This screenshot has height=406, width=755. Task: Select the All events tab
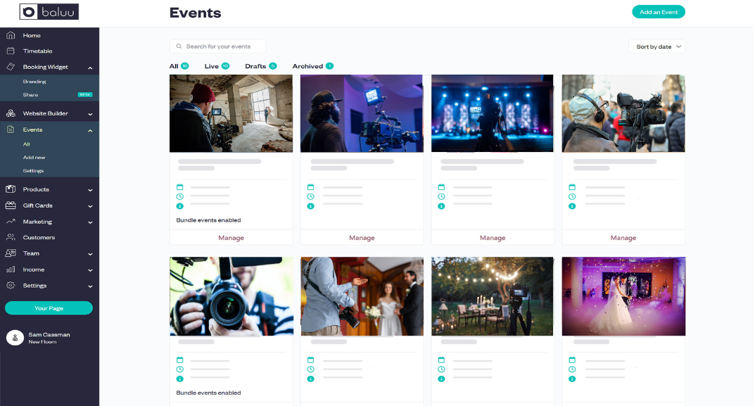179,66
